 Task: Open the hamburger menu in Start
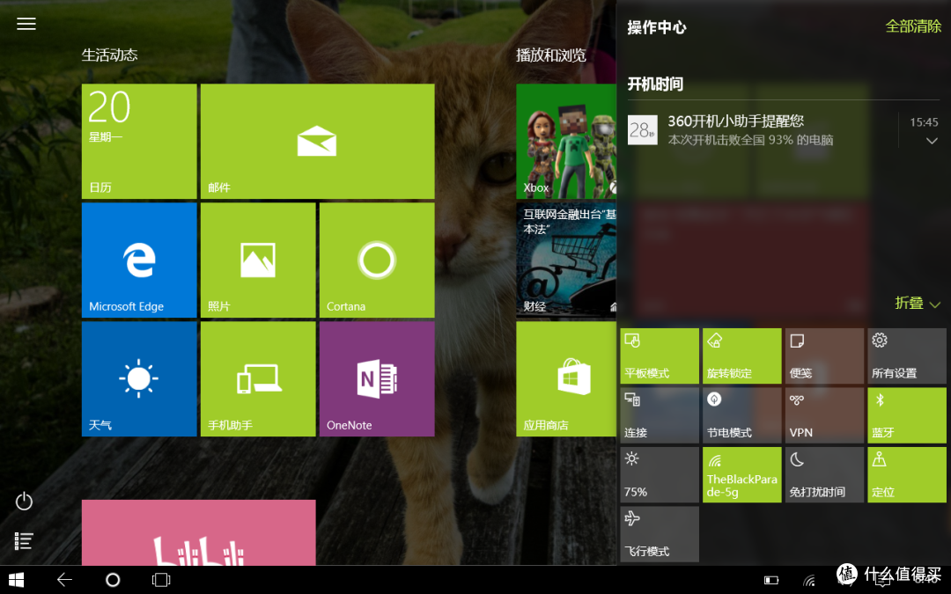tap(26, 24)
